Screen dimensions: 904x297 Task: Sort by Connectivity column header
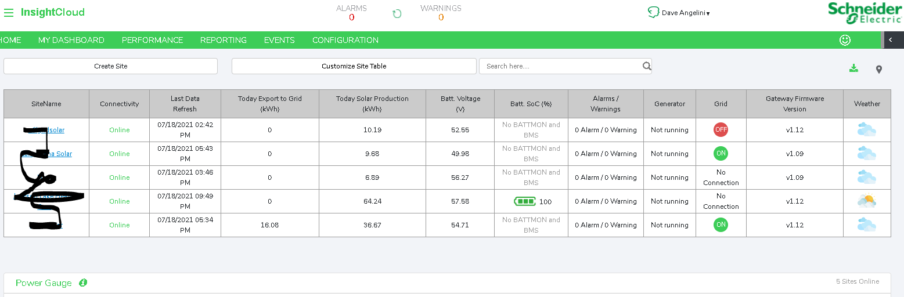click(120, 104)
